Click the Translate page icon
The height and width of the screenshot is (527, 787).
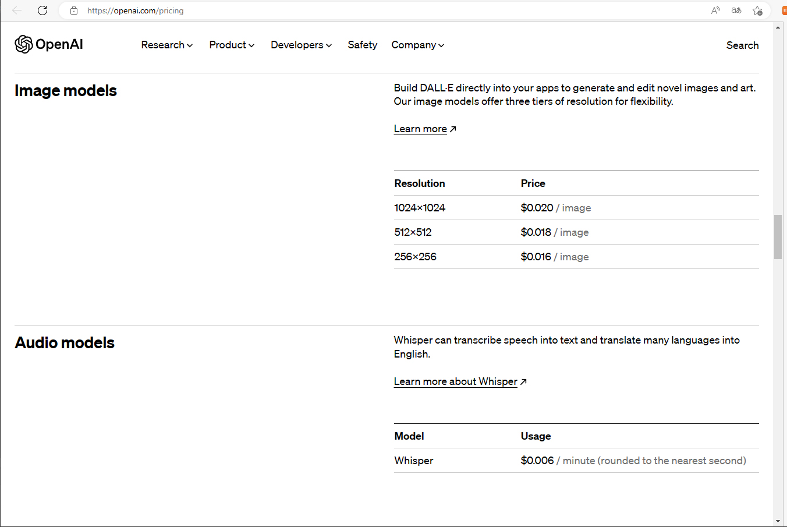pyautogui.click(x=736, y=10)
